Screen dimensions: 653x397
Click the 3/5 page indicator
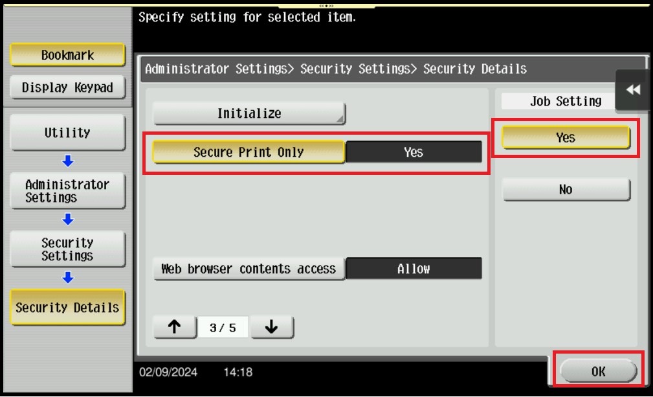coord(223,328)
